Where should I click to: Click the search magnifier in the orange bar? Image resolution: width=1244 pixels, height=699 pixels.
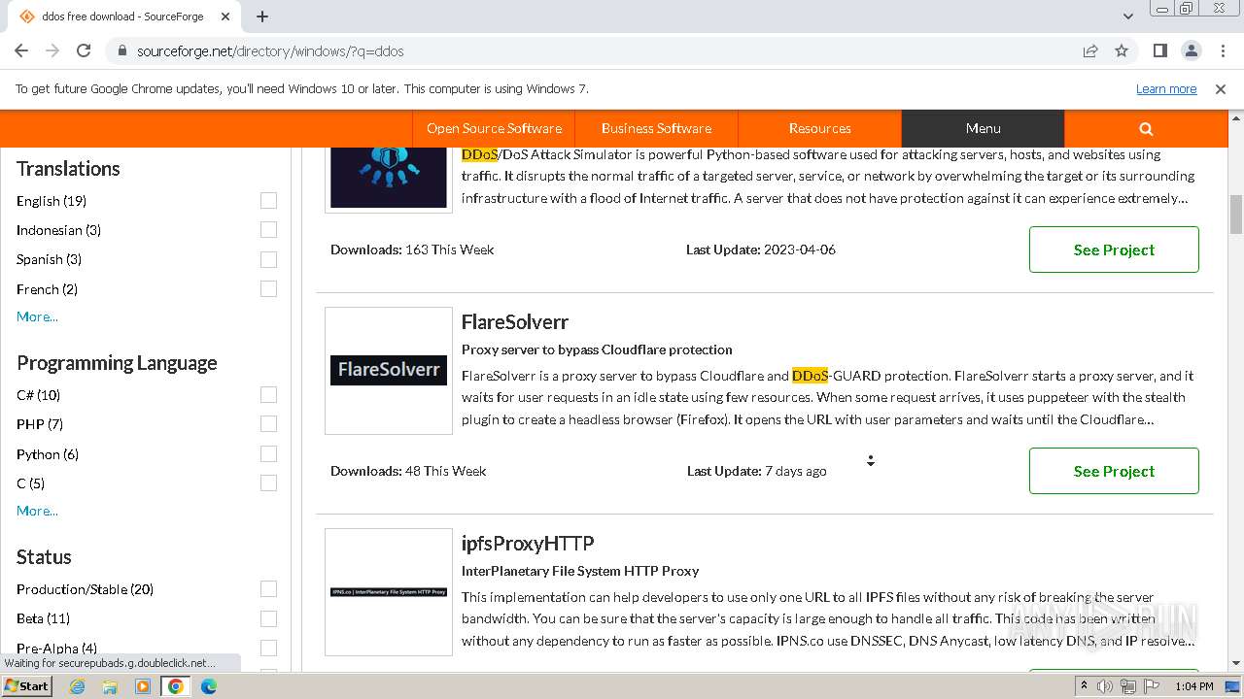tap(1146, 128)
